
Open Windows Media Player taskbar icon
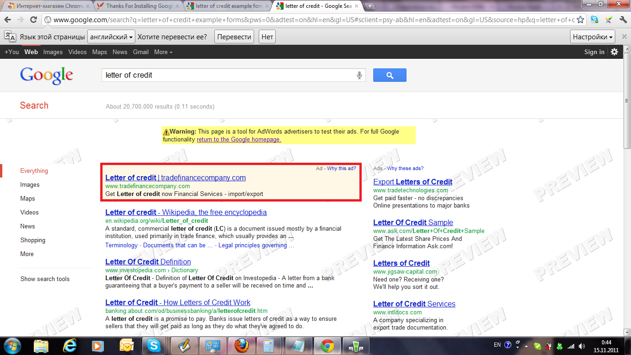[x=98, y=345]
